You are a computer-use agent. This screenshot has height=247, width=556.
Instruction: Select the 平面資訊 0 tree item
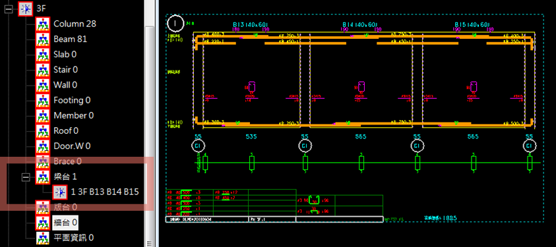point(73,237)
